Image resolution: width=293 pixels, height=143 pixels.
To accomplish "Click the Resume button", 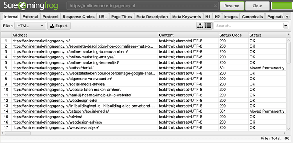I will pyautogui.click(x=232, y=6).
